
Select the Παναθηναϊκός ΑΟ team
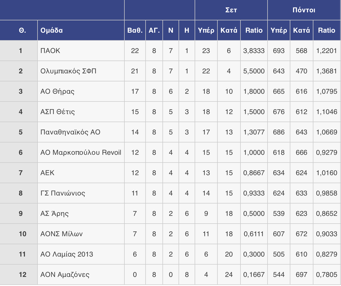tap(70, 132)
